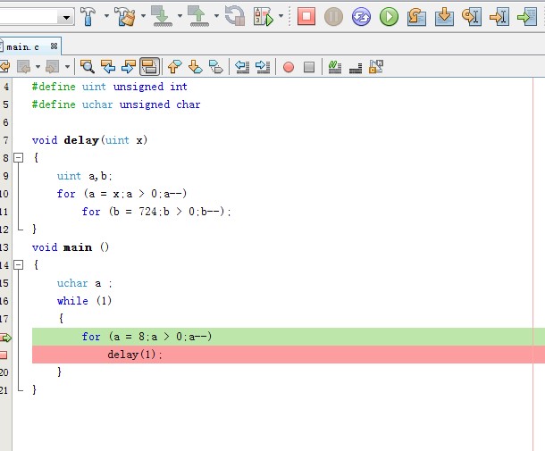This screenshot has height=451, width=545.
Task: Open the Forward navigation history dropdown
Action: pyautogui.click(x=67, y=66)
